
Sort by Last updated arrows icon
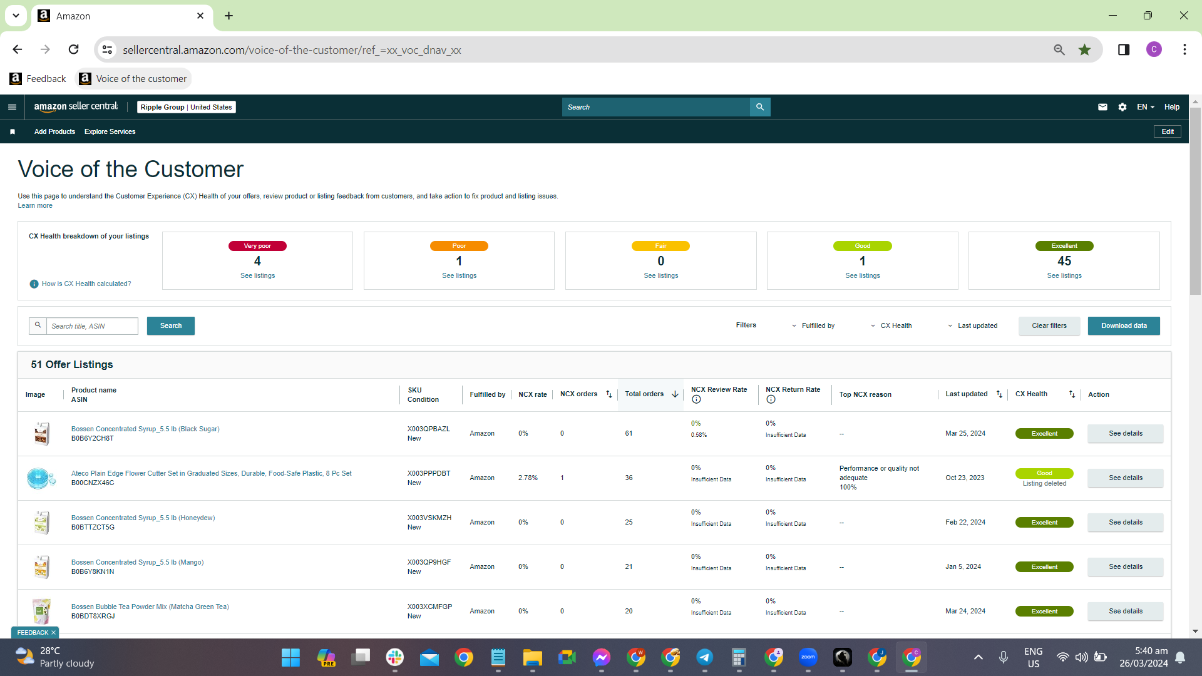(x=999, y=394)
